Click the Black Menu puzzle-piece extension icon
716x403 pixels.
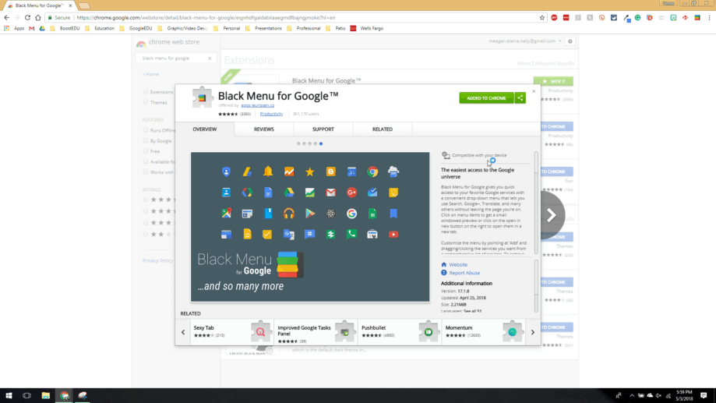pos(203,97)
